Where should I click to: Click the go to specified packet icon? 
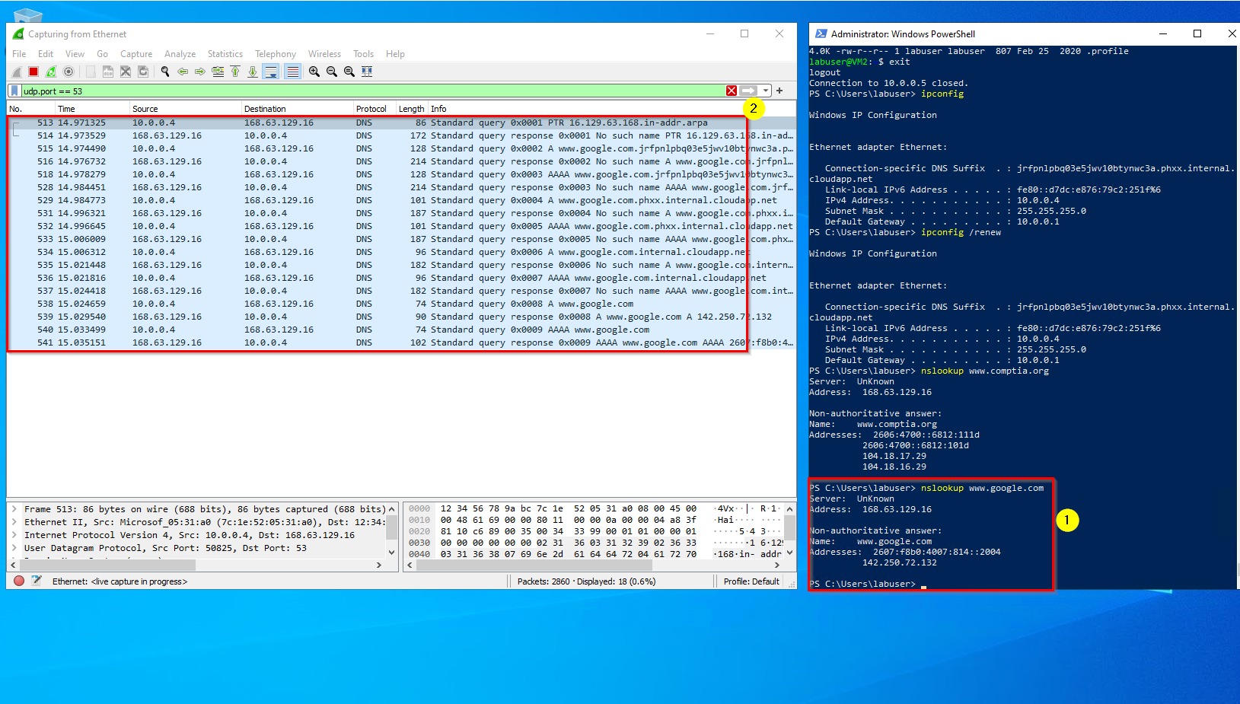click(x=218, y=72)
